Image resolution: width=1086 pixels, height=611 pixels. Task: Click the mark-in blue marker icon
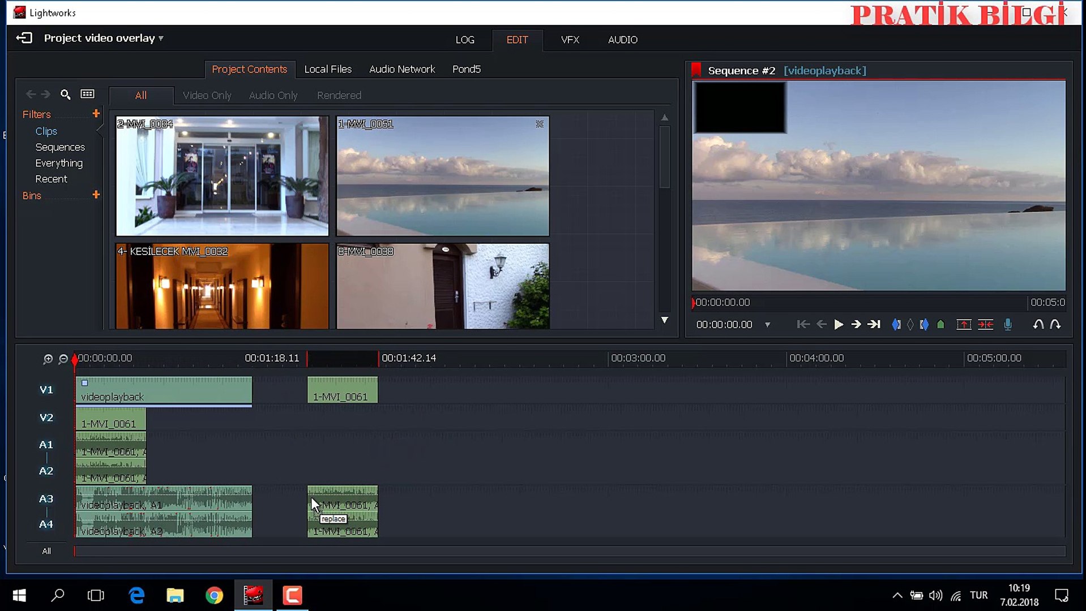coord(896,325)
